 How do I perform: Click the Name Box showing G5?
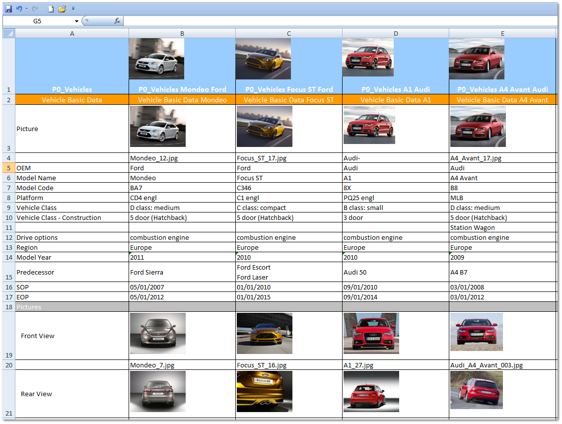38,21
